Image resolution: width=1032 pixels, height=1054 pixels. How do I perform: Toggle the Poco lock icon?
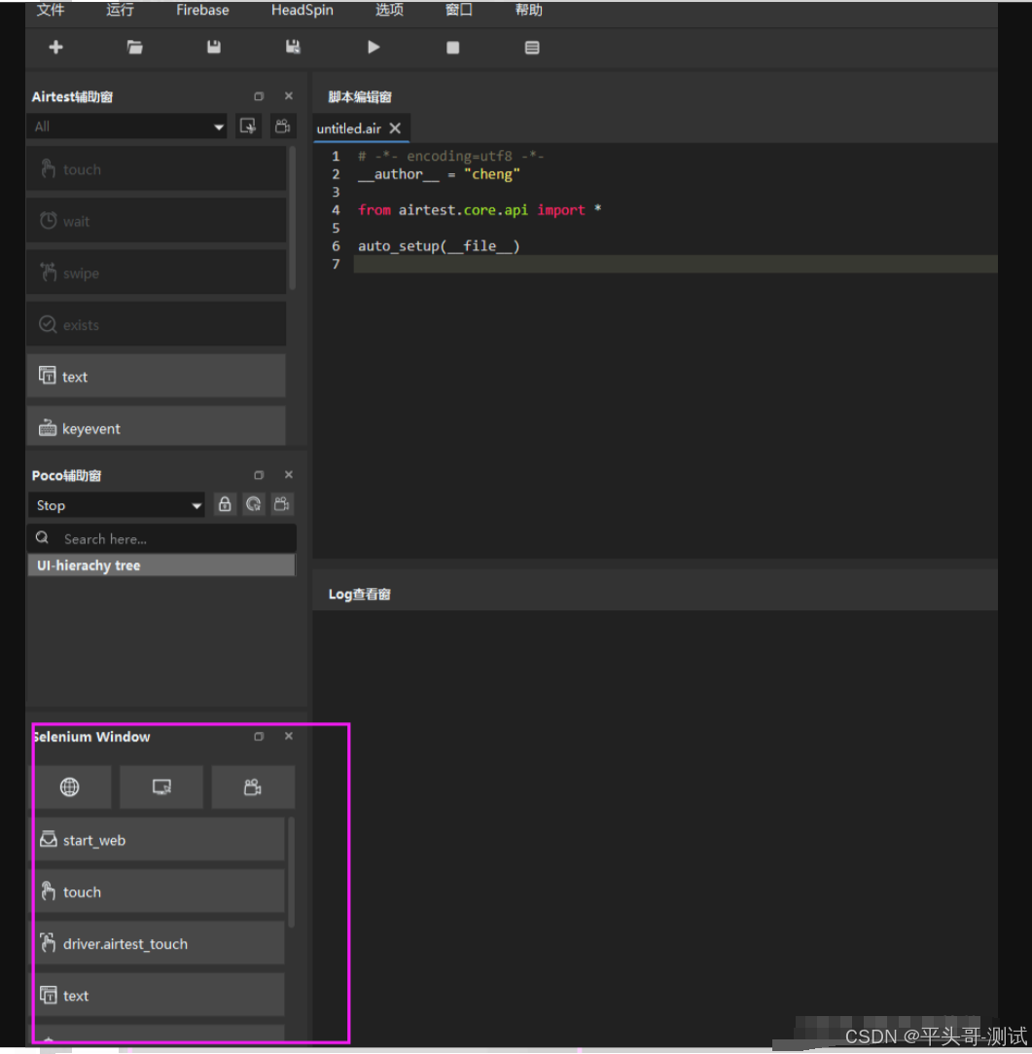click(x=225, y=504)
